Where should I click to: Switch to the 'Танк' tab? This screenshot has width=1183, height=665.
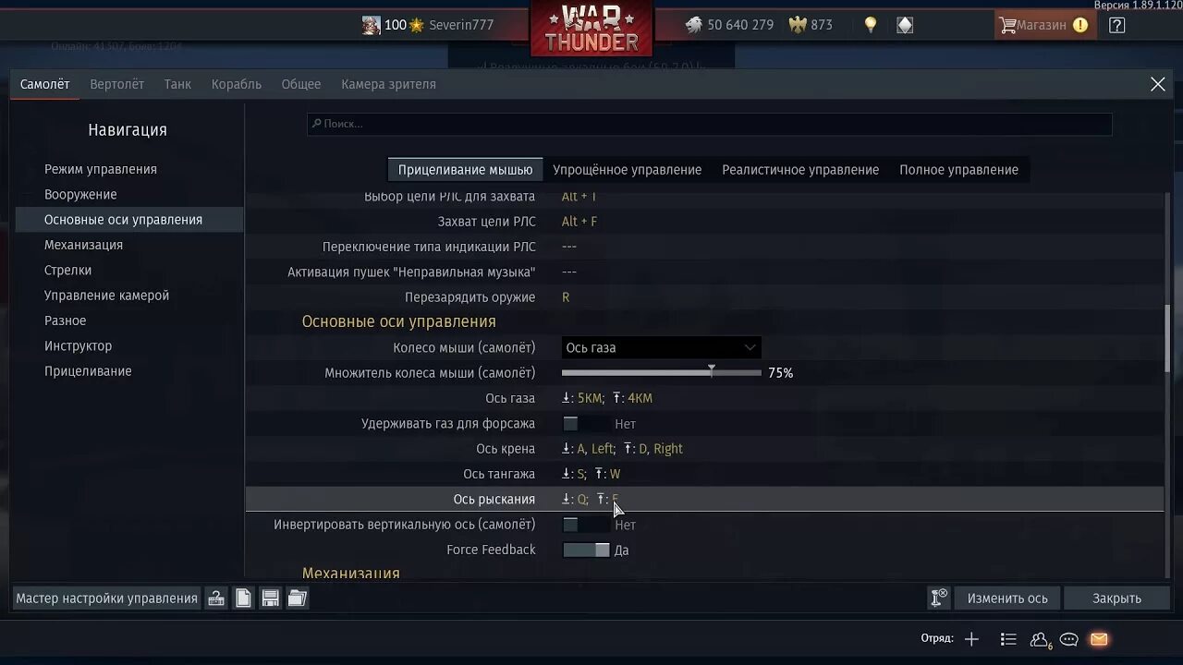click(177, 84)
